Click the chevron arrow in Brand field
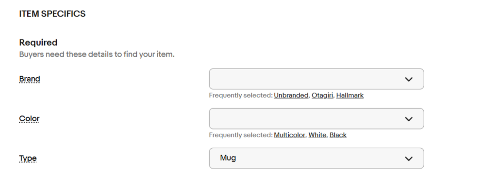 409,79
